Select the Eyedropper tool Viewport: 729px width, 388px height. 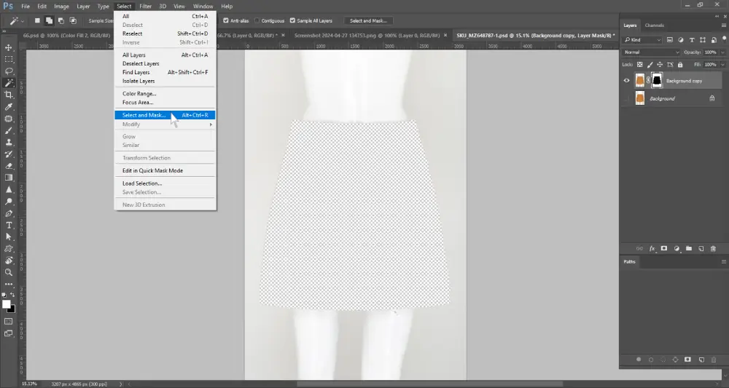(x=8, y=107)
